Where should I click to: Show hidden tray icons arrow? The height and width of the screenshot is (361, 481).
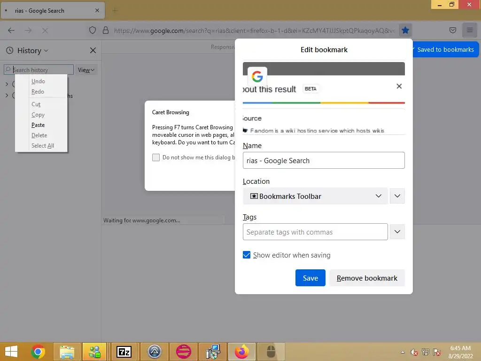(403, 352)
